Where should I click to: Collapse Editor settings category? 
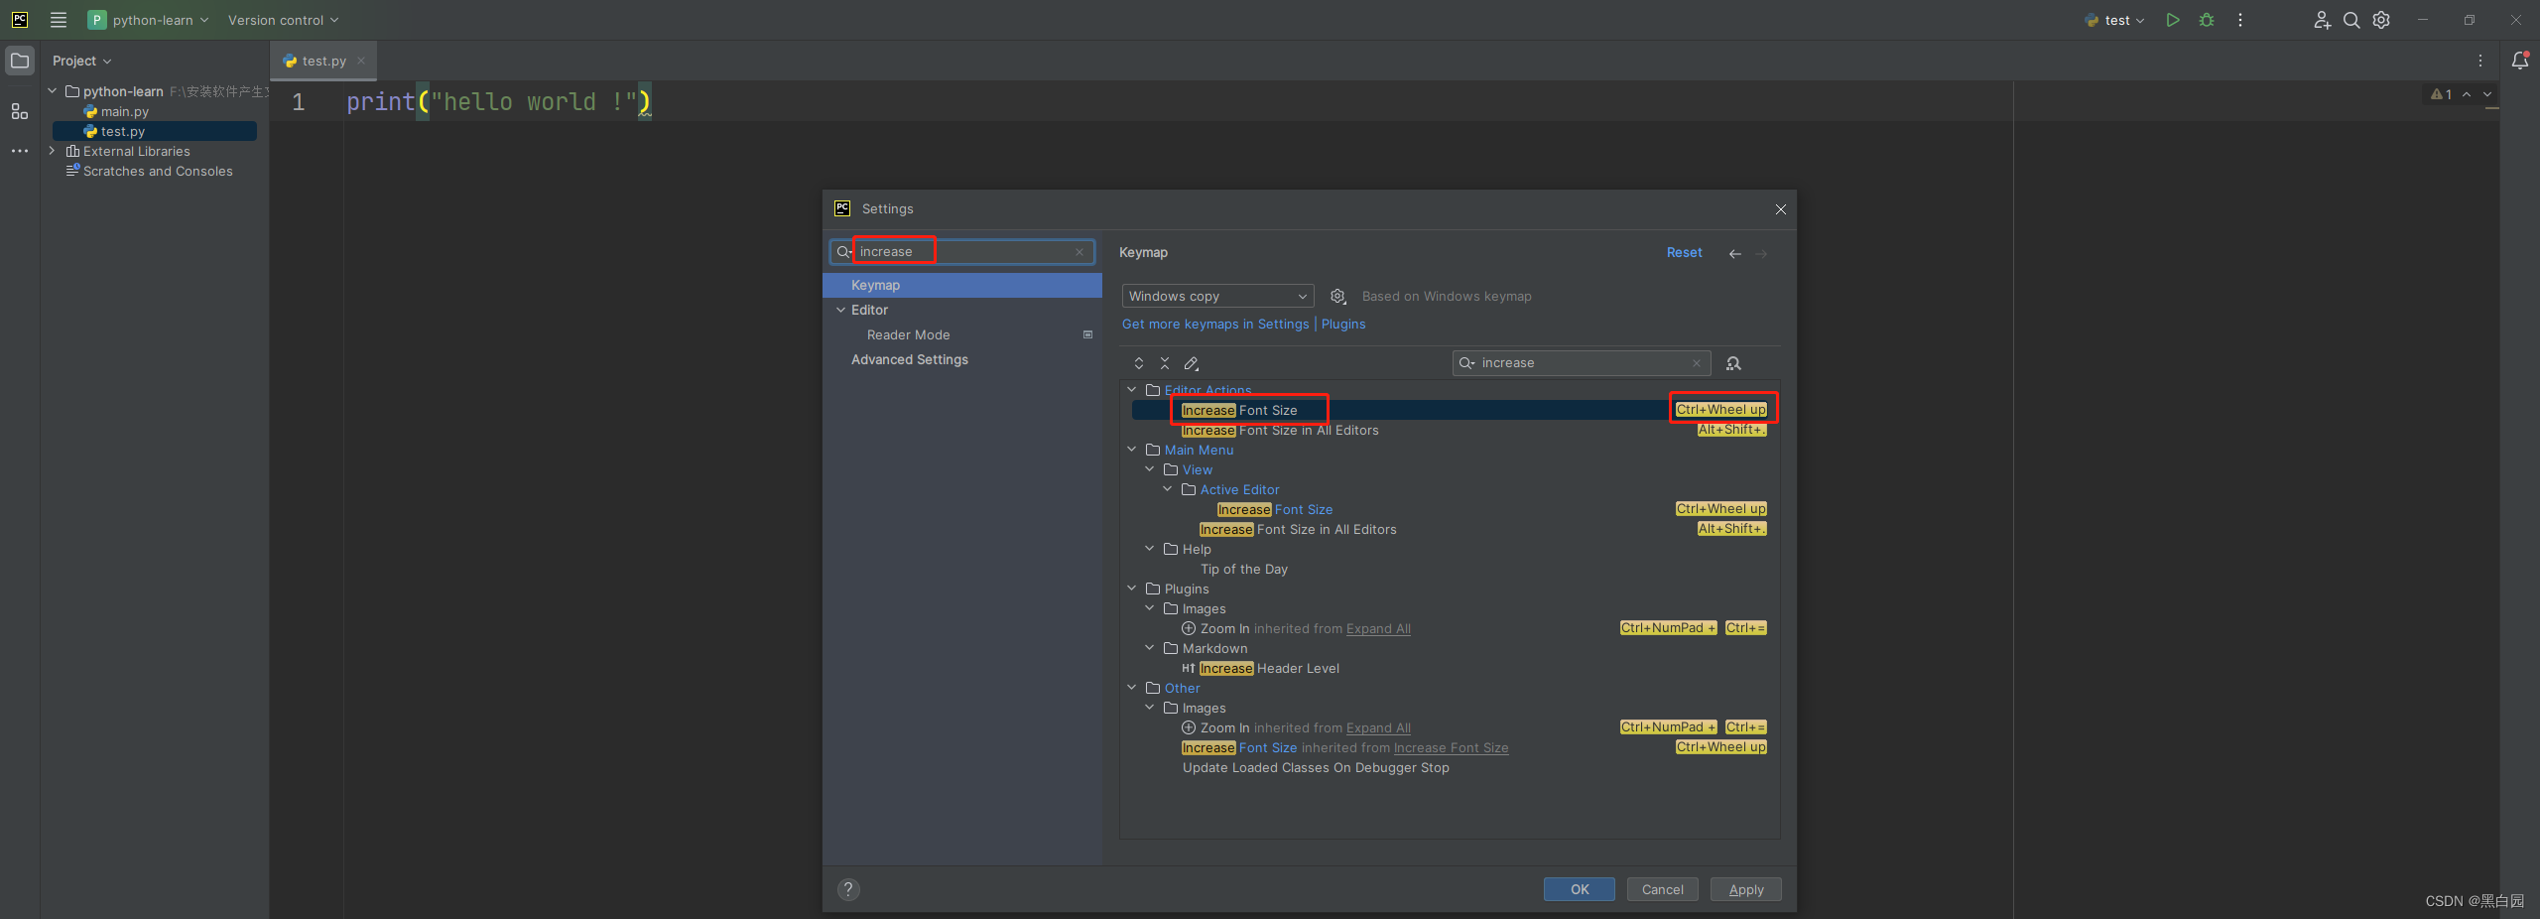[x=840, y=310]
